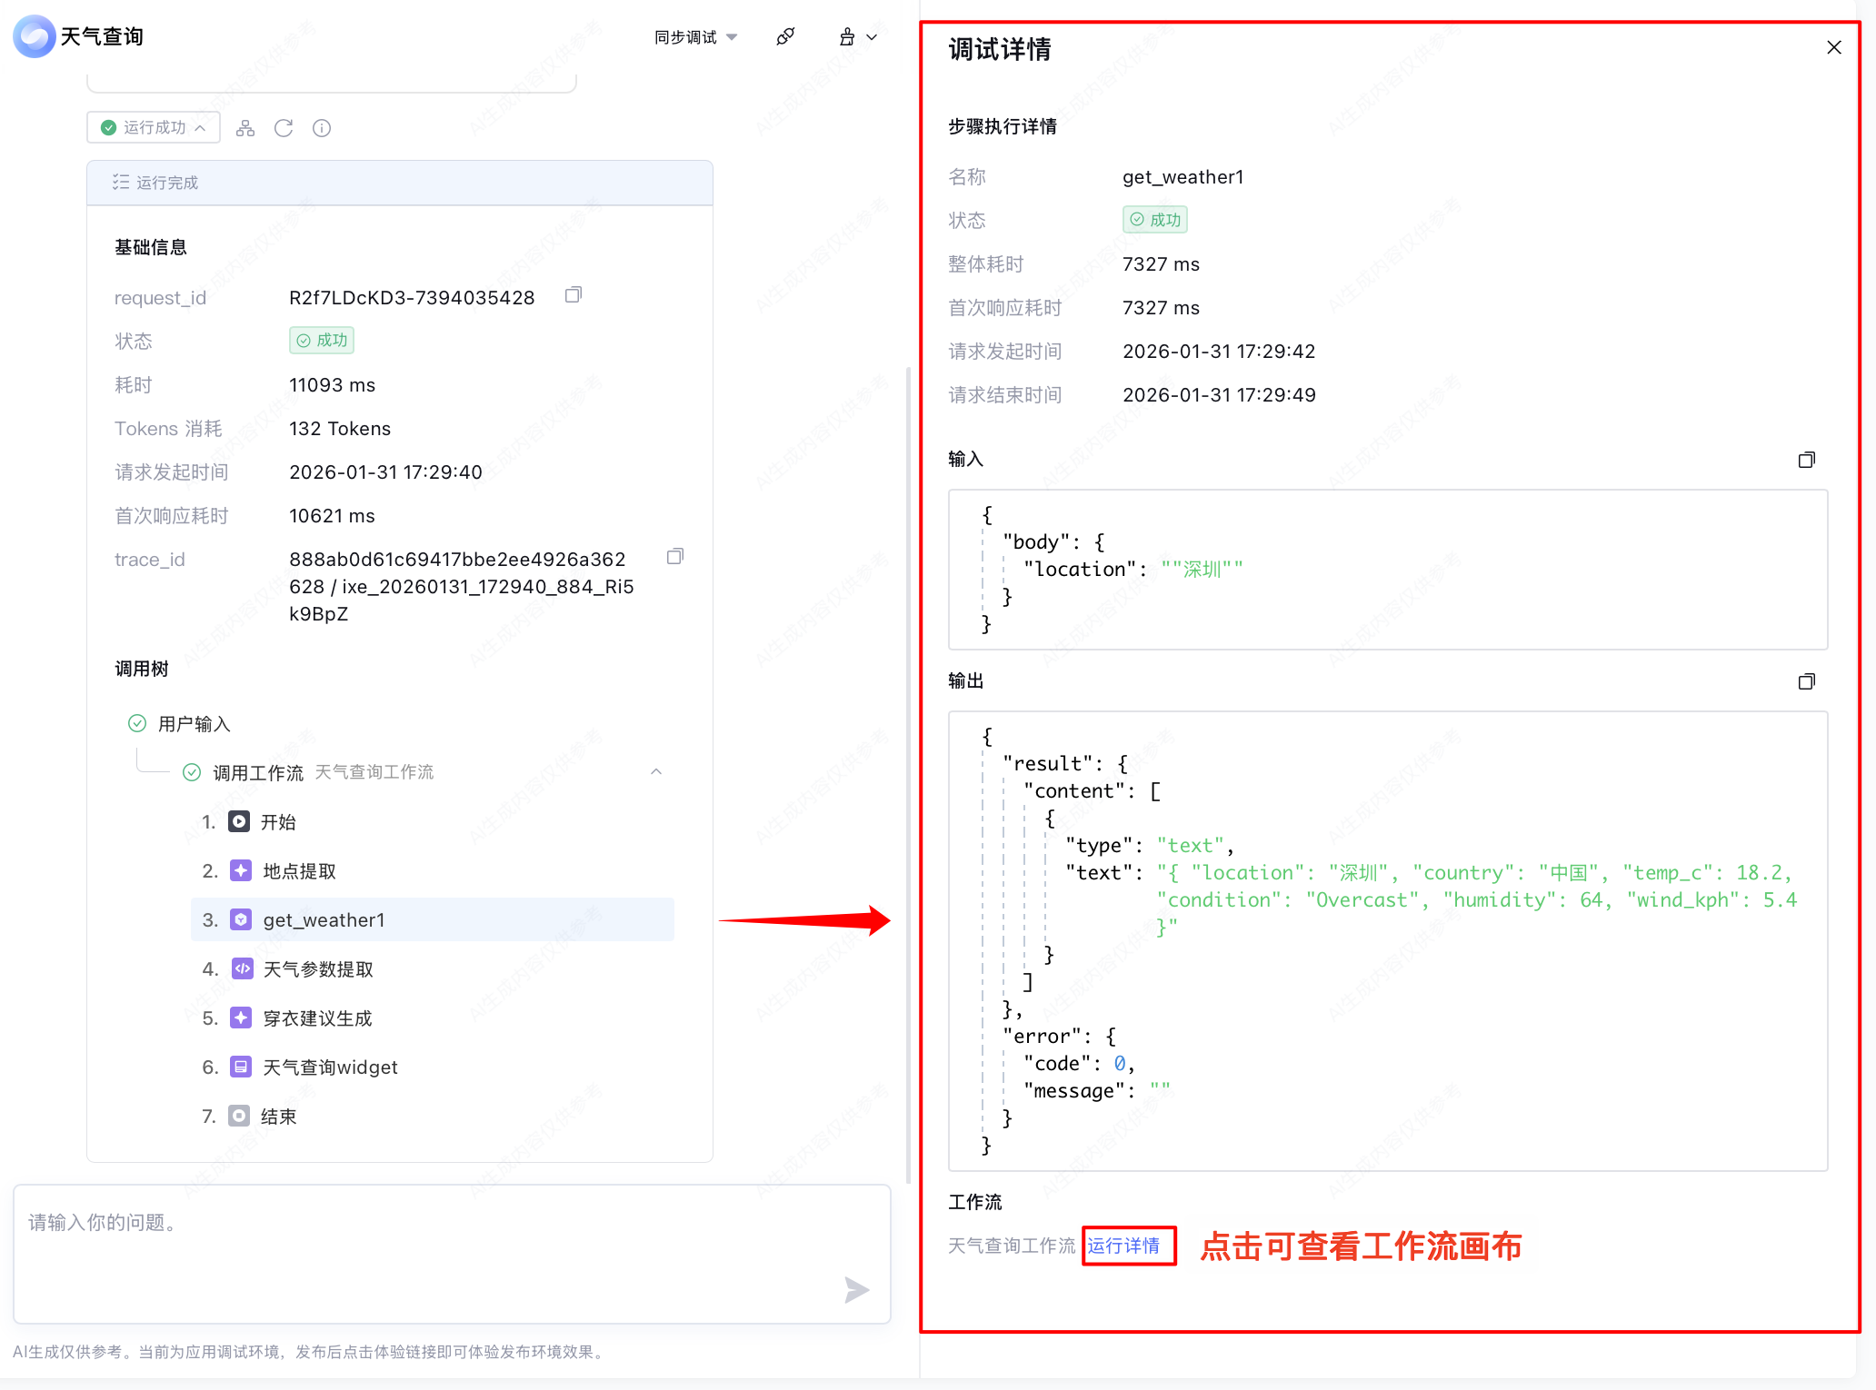Select the 穿衣建议生成 step
This screenshot has width=1876, height=1390.
[x=317, y=1018]
